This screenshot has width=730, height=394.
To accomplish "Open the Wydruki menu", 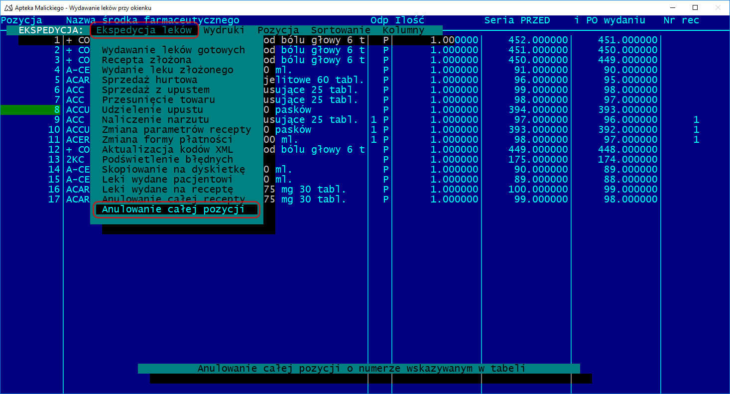I will [x=224, y=30].
